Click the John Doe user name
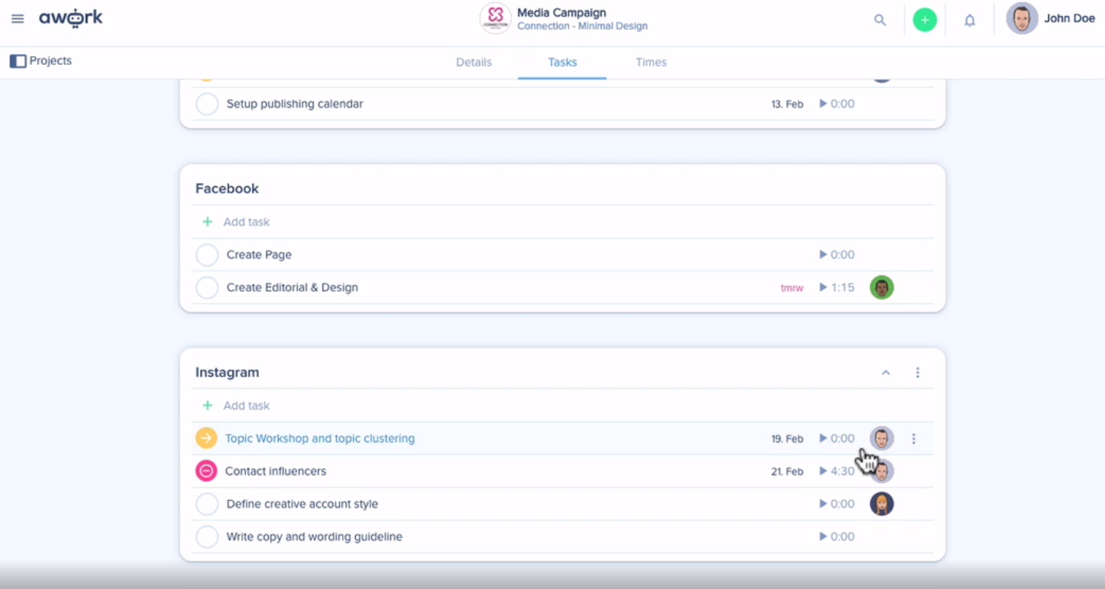 point(1069,18)
